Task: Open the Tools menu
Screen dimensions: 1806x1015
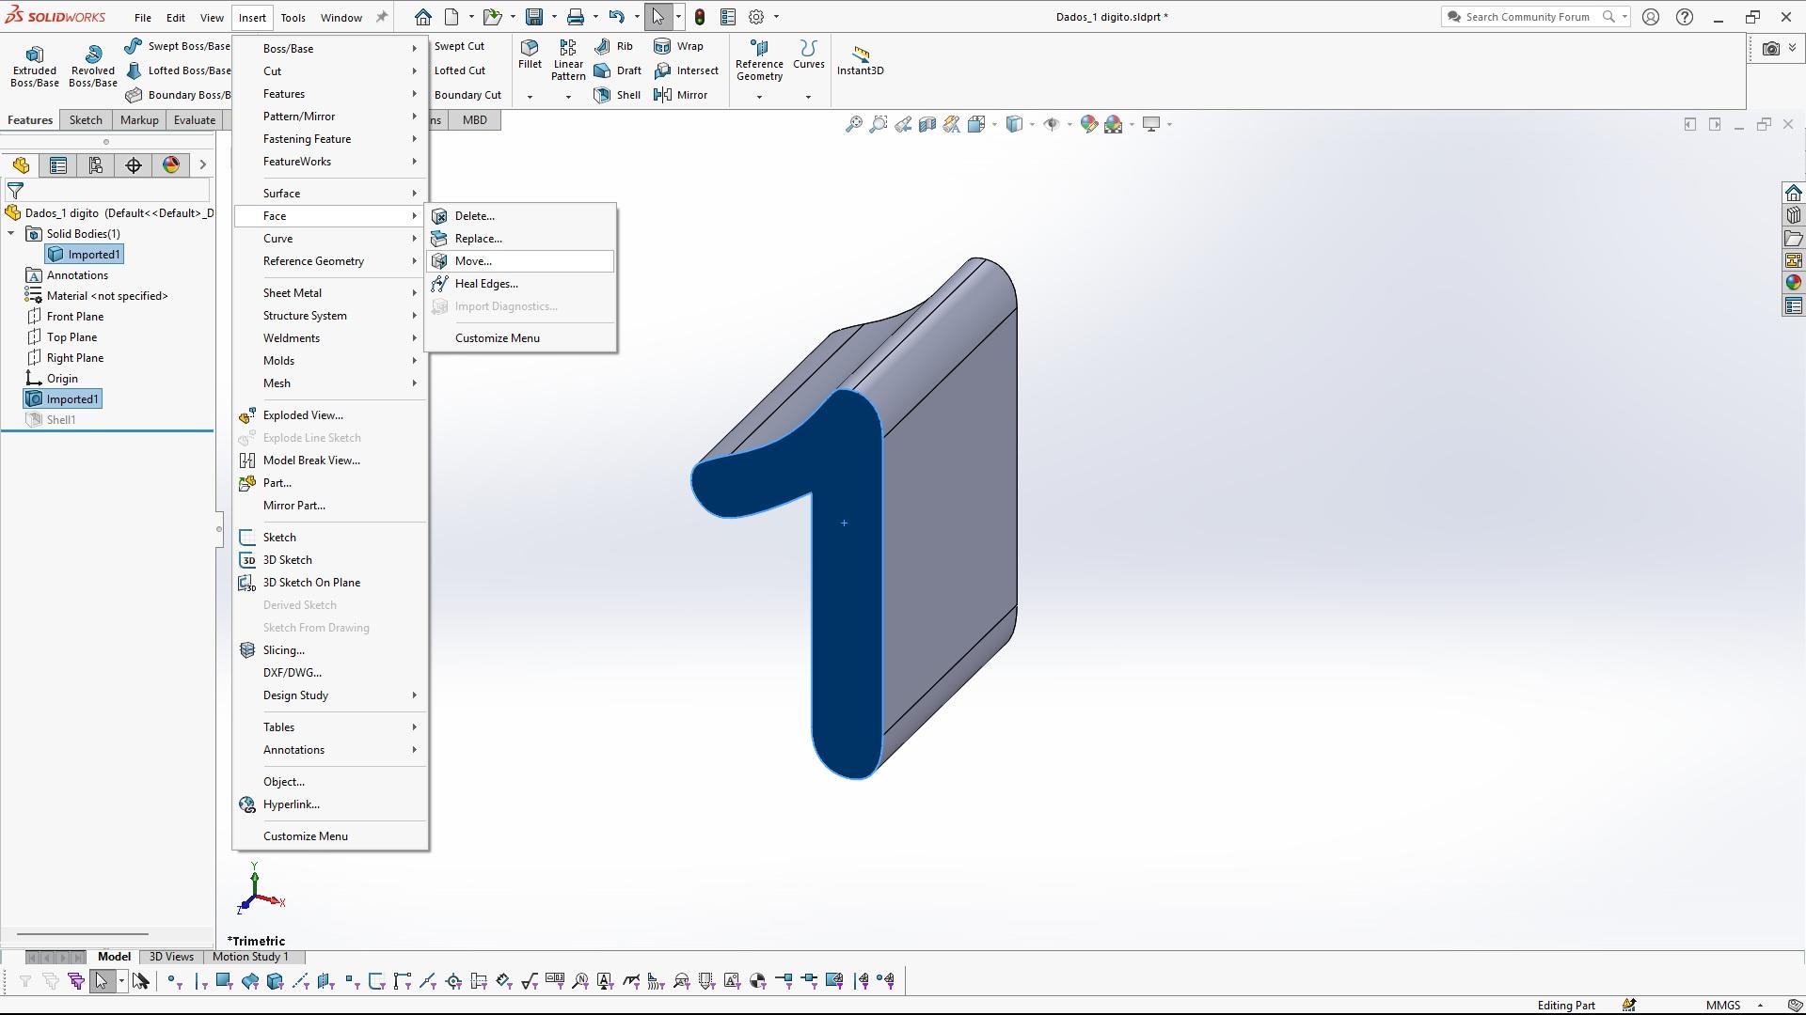Action: 293,18
